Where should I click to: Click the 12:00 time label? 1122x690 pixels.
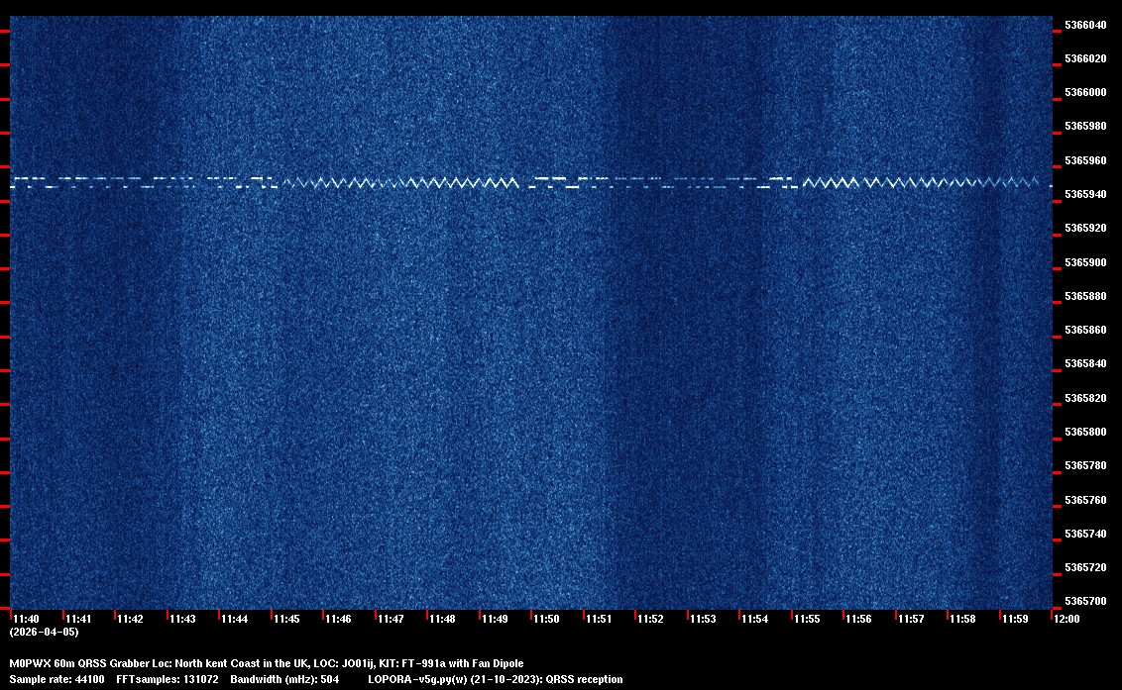pyautogui.click(x=1066, y=619)
